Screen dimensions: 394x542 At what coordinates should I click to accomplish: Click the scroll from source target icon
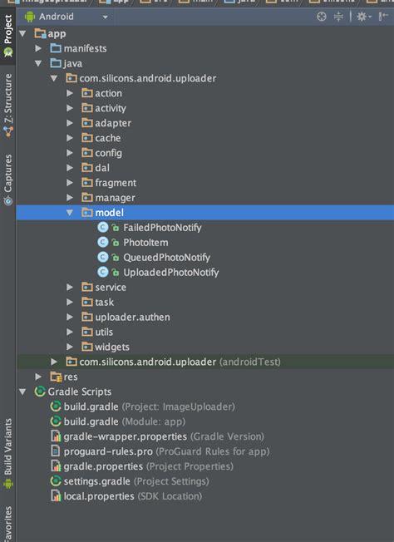point(322,17)
